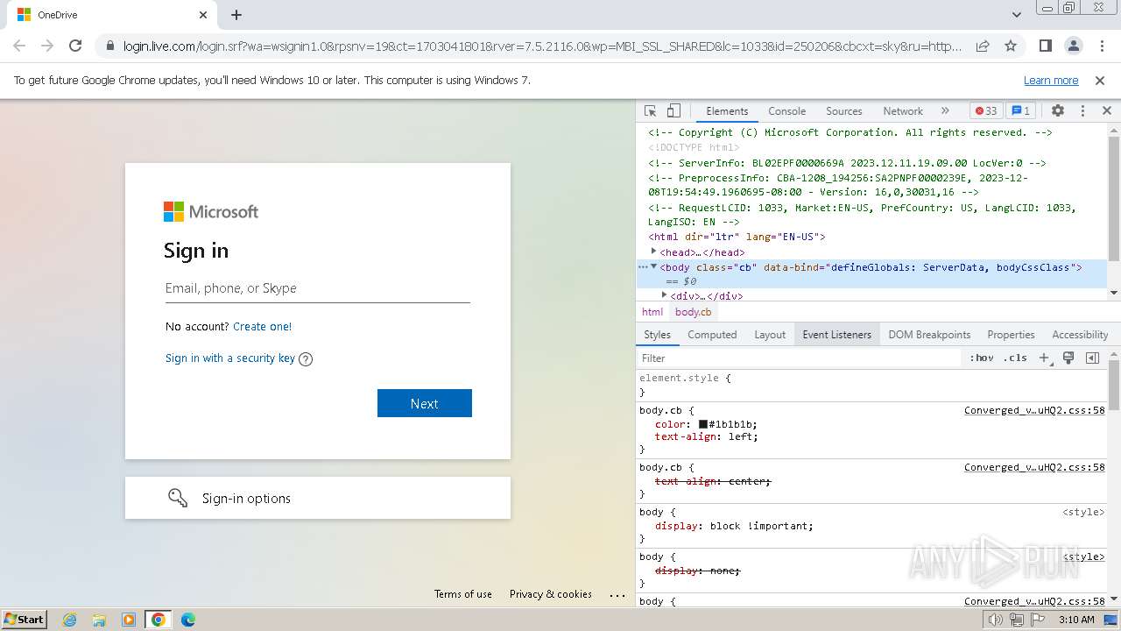
Task: Switch to the Network panel tab
Action: 903,111
